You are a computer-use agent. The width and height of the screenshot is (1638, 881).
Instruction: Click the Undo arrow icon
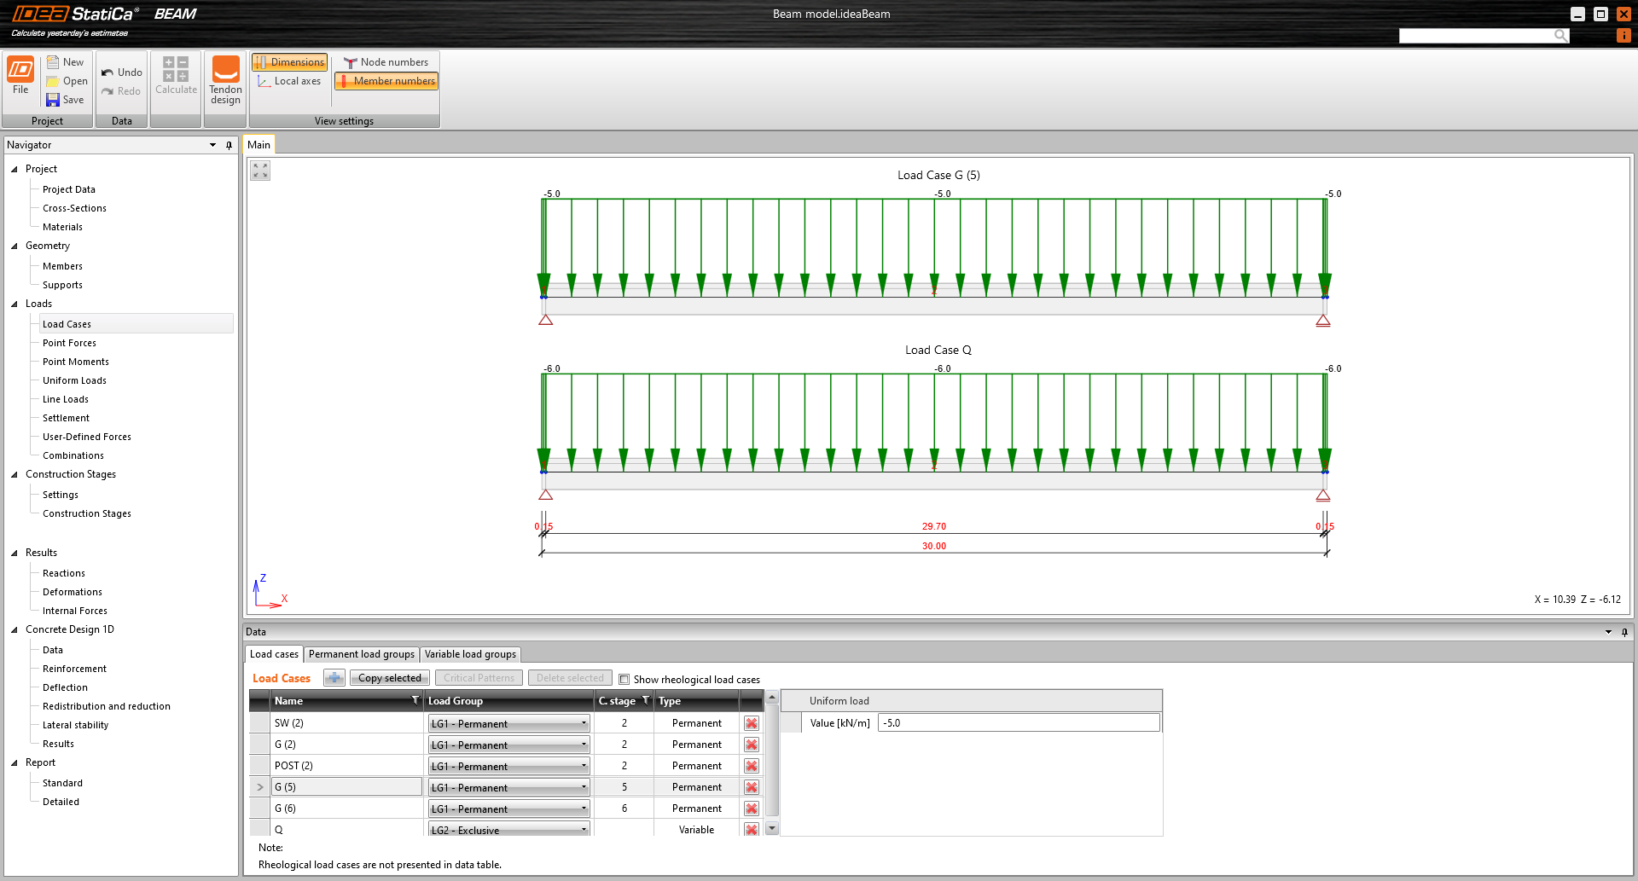pyautogui.click(x=108, y=72)
